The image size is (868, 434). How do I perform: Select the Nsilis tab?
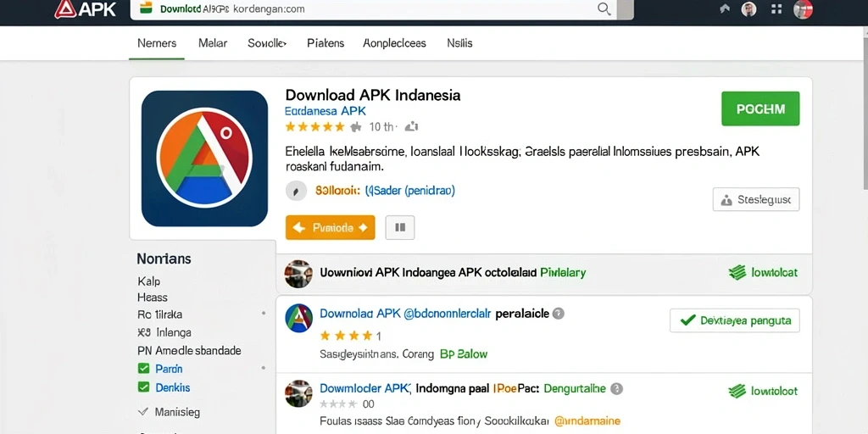[x=459, y=43]
